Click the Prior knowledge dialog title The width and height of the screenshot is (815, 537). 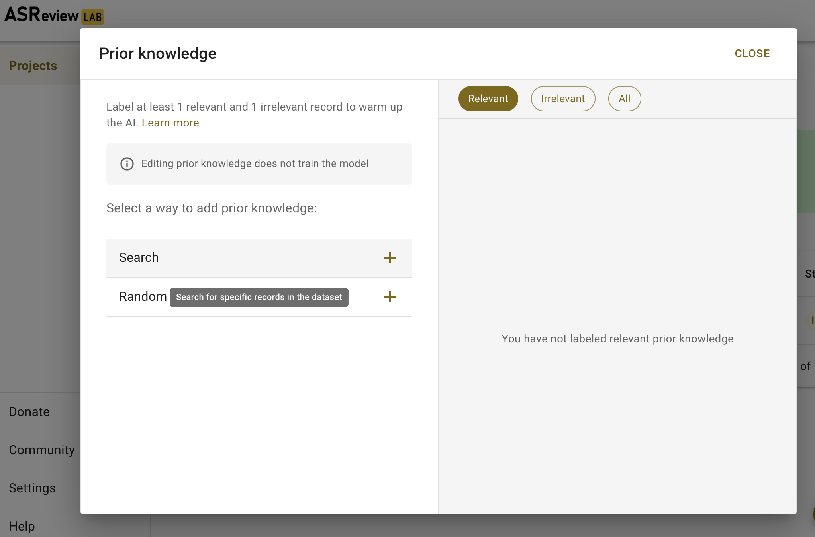tap(158, 54)
